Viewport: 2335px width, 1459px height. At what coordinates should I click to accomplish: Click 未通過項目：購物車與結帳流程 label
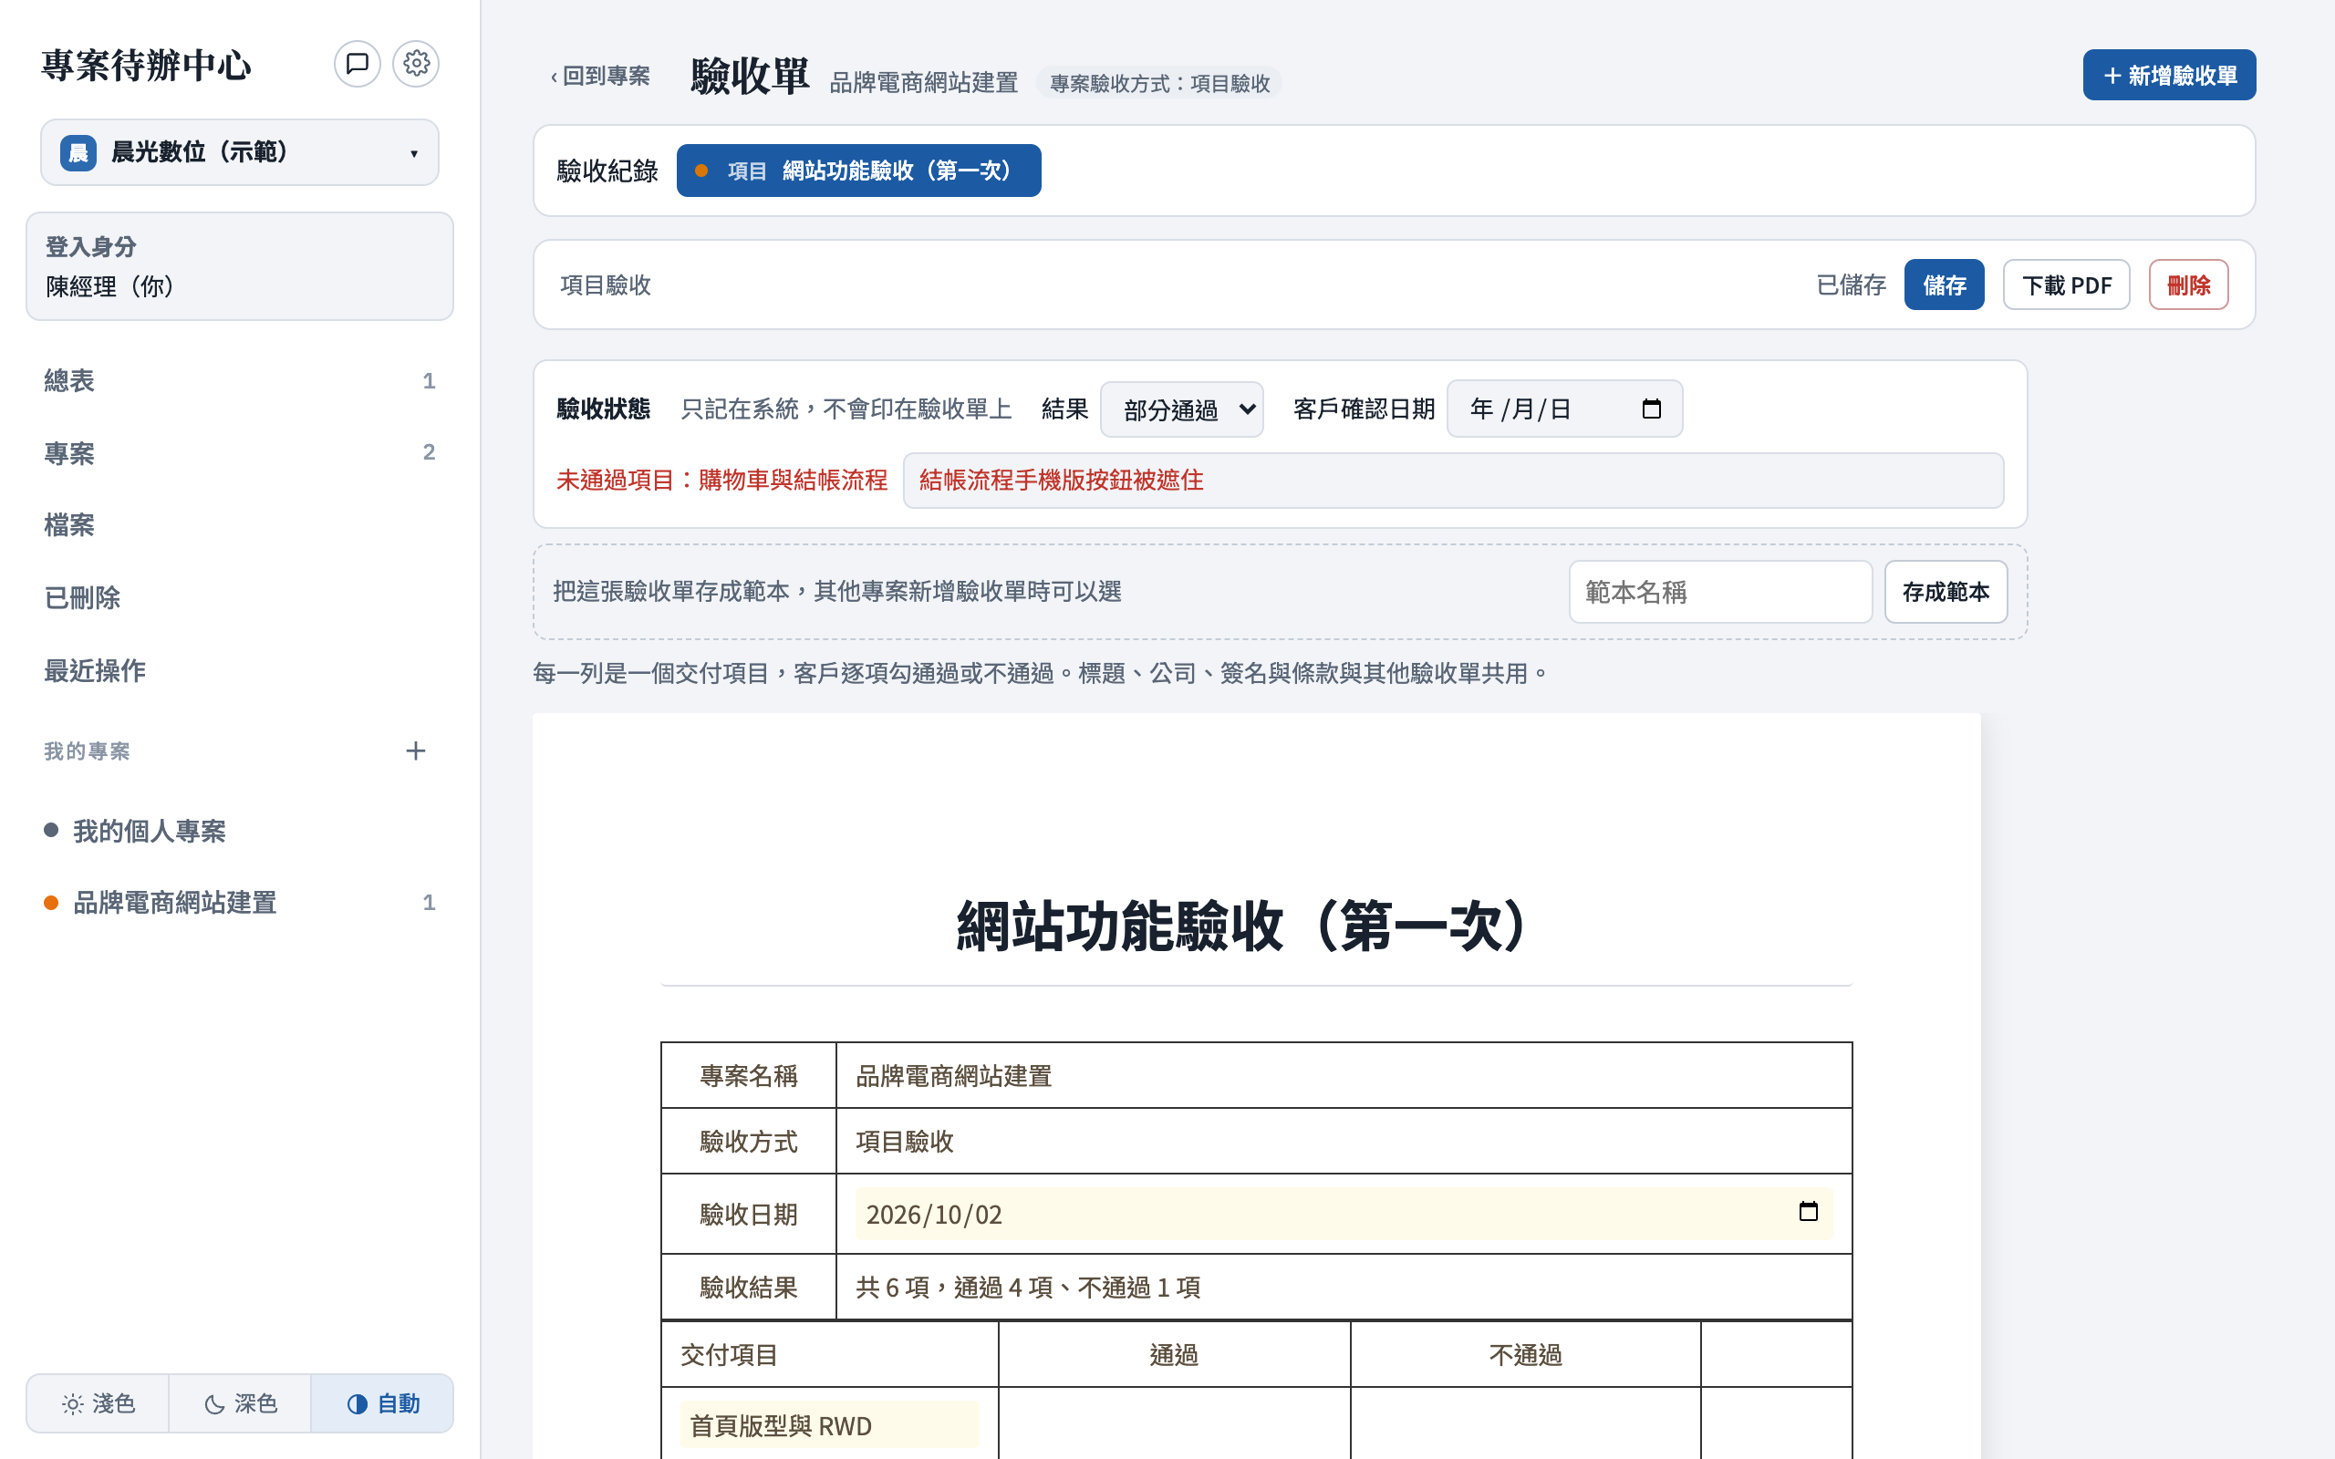721,481
